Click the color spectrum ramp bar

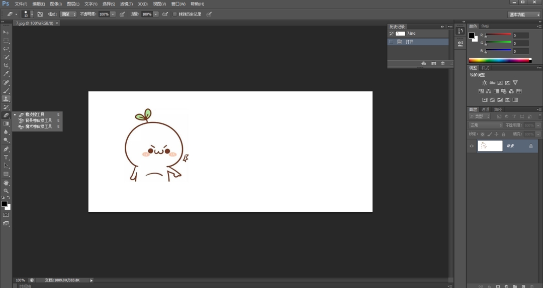[x=499, y=60]
